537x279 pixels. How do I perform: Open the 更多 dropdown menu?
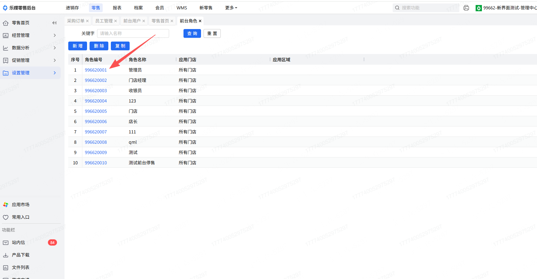pos(231,8)
